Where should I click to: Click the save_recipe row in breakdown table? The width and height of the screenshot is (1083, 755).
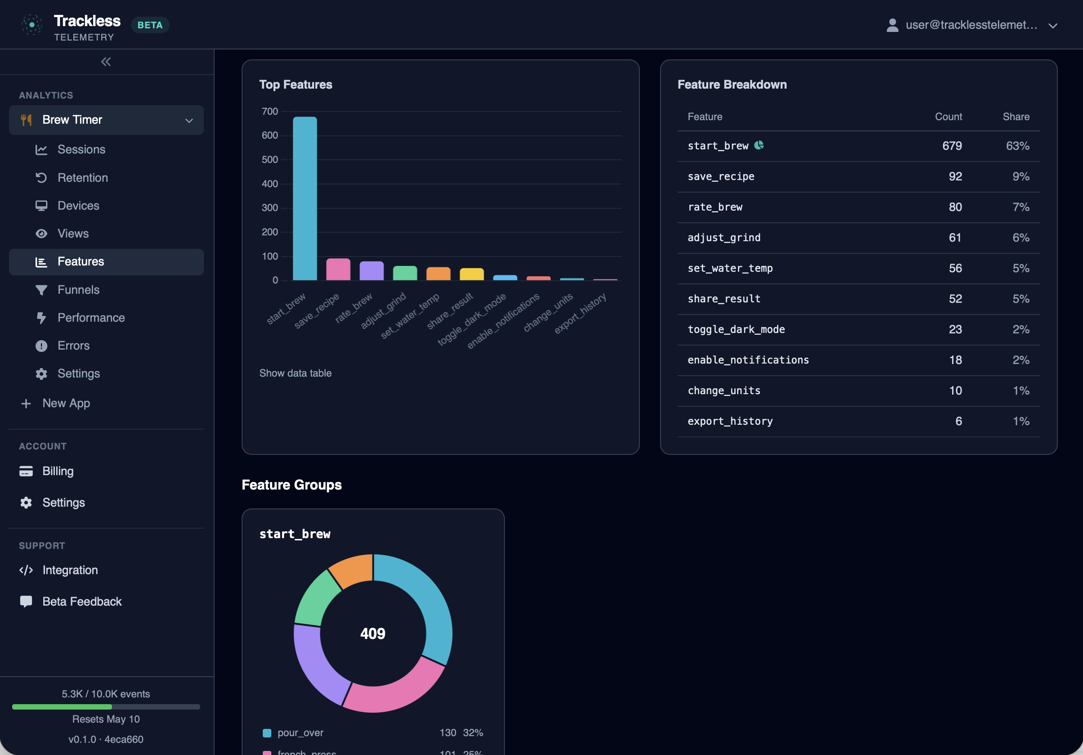(x=858, y=177)
